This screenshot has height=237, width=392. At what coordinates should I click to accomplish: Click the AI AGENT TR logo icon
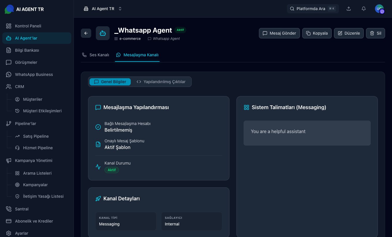[x=9, y=9]
